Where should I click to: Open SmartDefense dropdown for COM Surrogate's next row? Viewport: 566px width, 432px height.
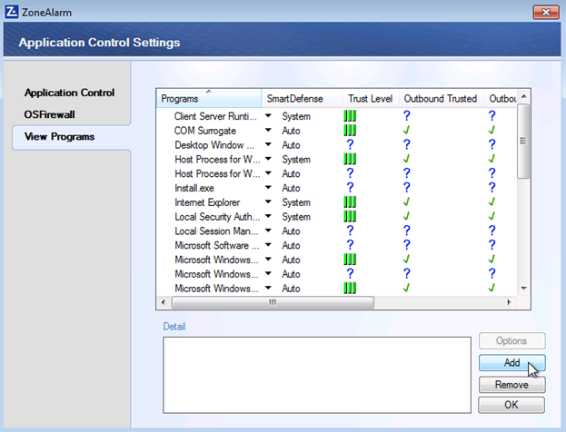[268, 144]
